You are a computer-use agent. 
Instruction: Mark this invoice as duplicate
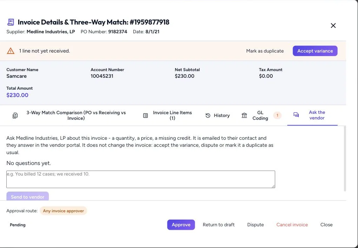(265, 51)
